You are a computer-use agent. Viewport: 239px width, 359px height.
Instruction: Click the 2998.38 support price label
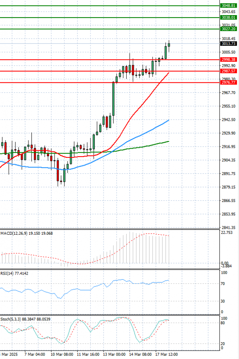click(228, 59)
